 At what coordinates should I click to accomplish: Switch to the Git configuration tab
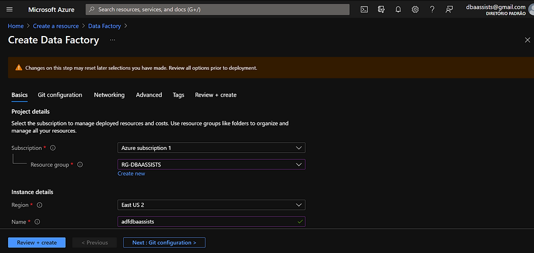tap(60, 95)
